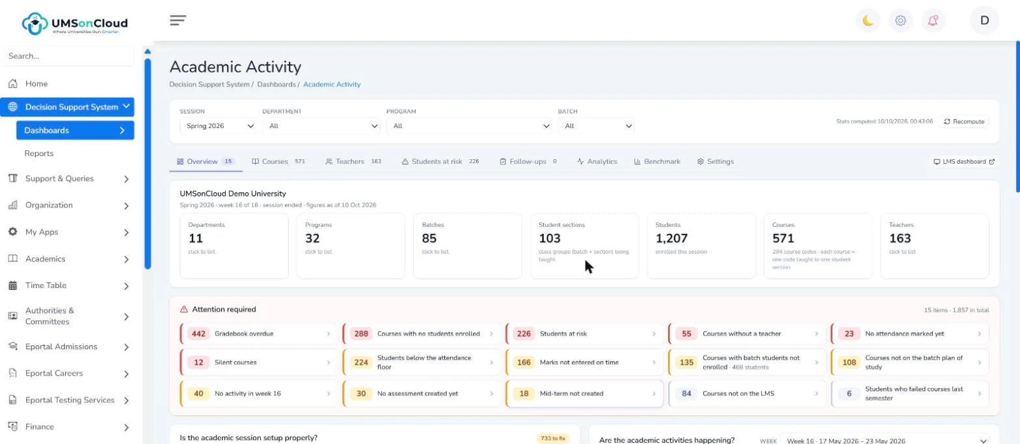This screenshot has width=1020, height=444.
Task: Click the Eportal Testing Services icon
Action: point(12,400)
